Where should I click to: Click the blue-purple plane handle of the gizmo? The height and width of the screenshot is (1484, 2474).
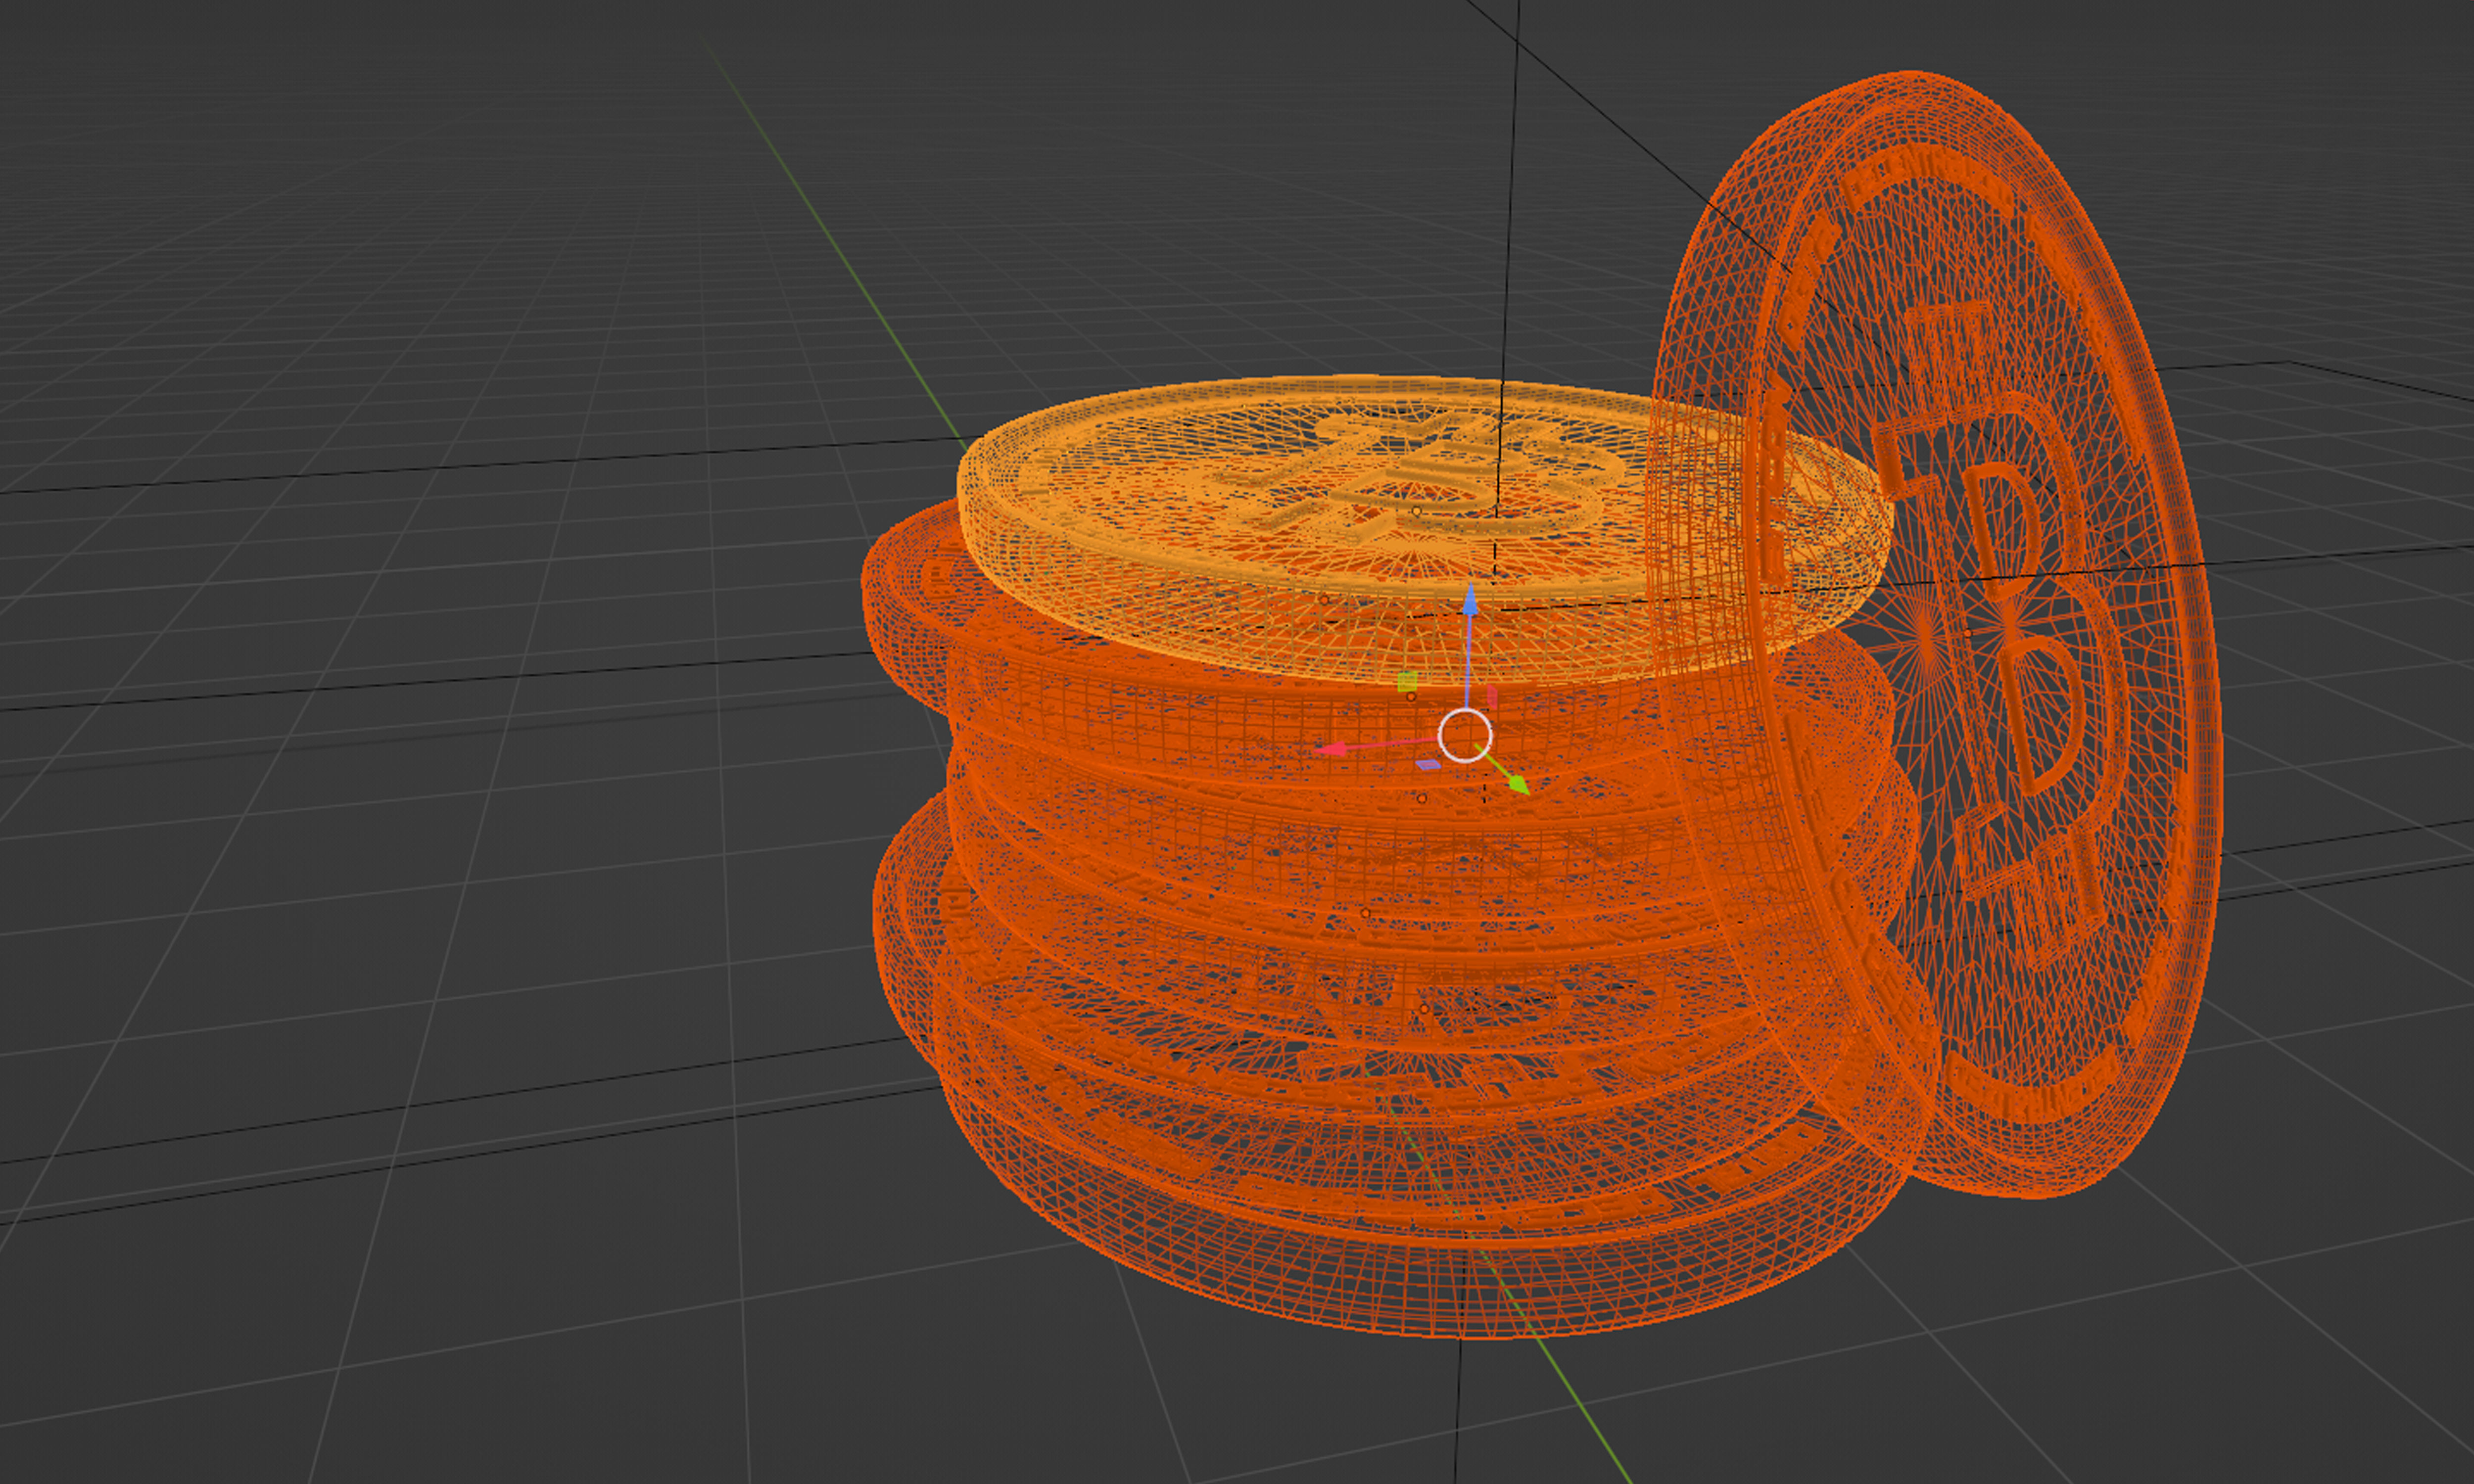[x=1428, y=764]
